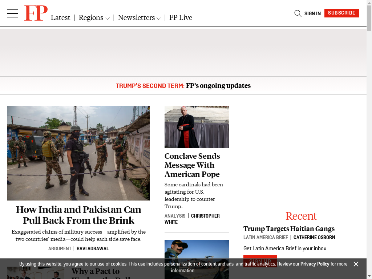Click the 'Recent' section heading
Image resolution: width=372 pixels, height=279 pixels.
point(301,216)
